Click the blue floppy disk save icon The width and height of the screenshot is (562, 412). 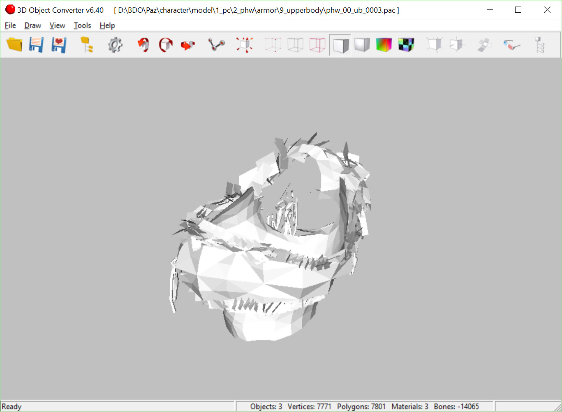pyautogui.click(x=36, y=44)
